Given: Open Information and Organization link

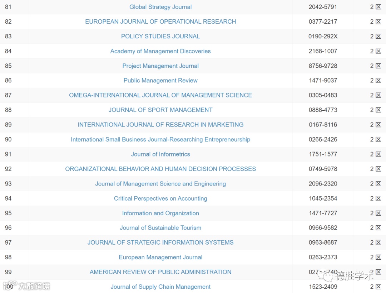Looking at the screenshot, I should point(160,213).
